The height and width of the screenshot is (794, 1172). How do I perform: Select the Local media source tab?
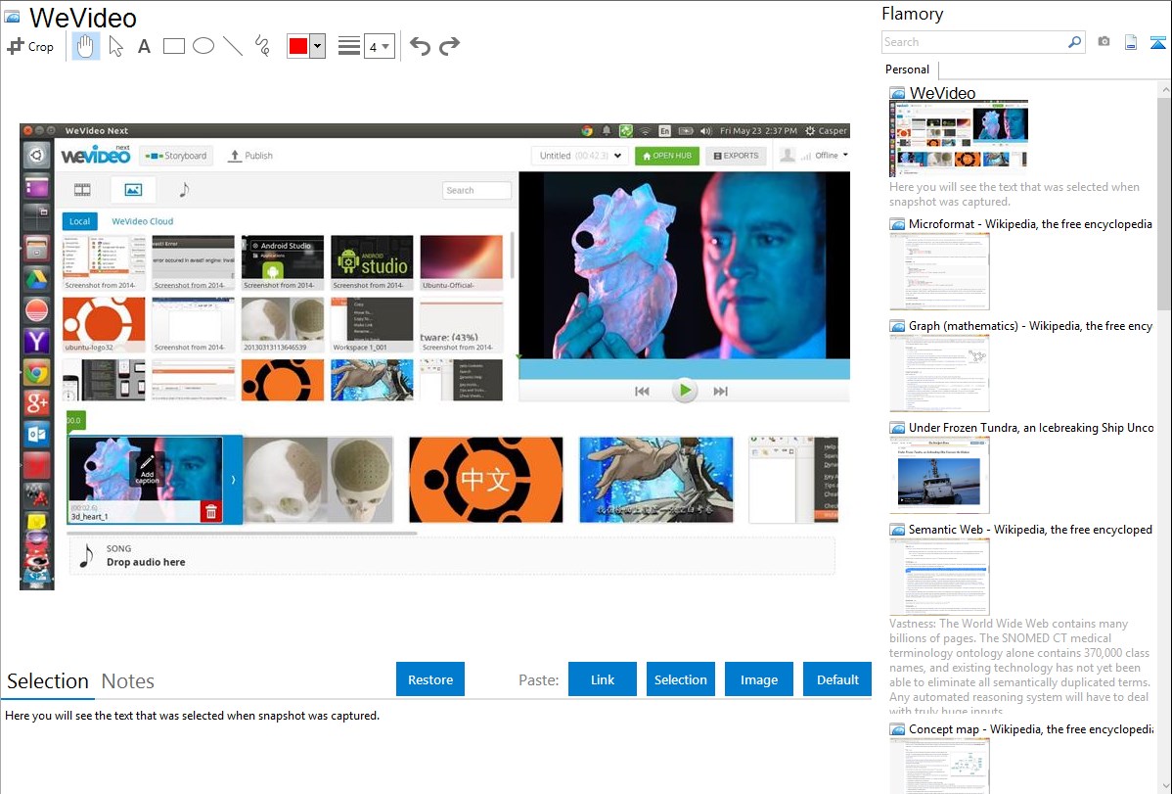[79, 221]
